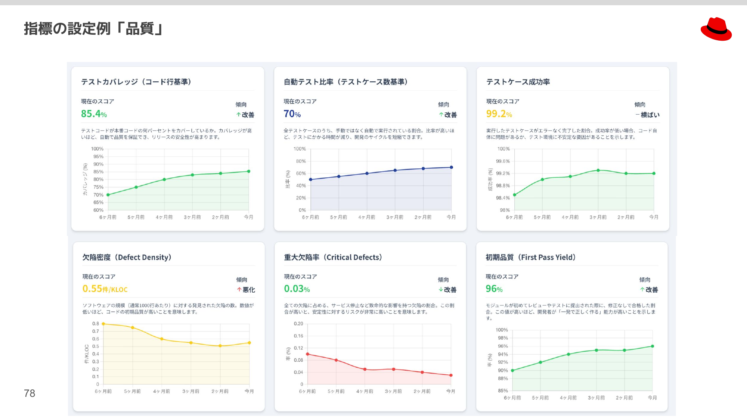The height and width of the screenshot is (420, 747).
Task: Click the green up arrow beside 85.4%
Action: [238, 115]
